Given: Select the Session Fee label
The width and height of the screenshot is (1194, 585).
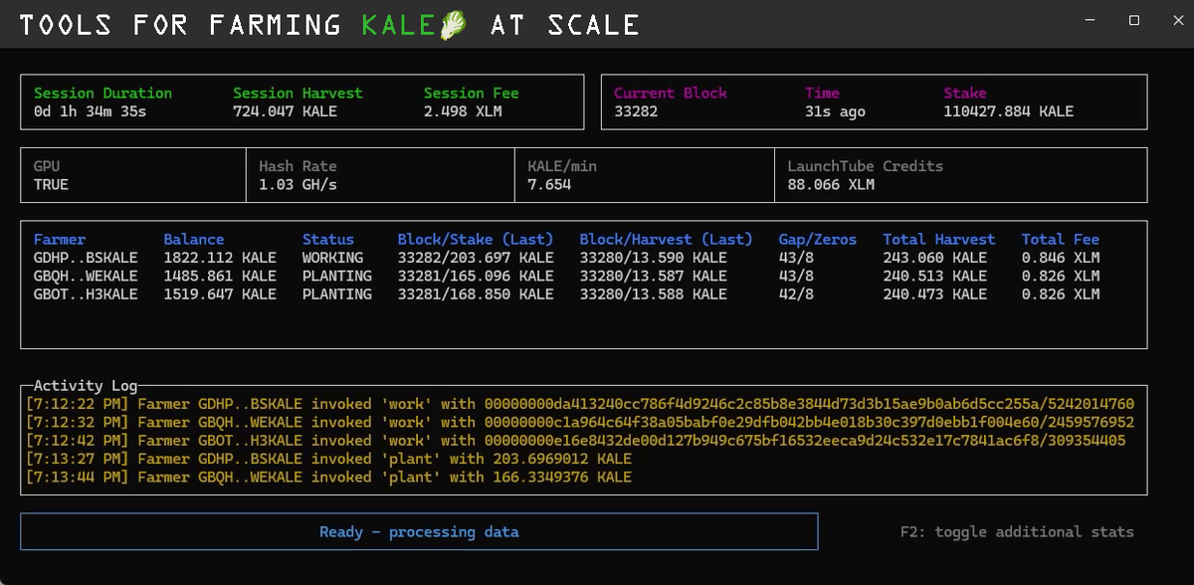Looking at the screenshot, I should 472,93.
